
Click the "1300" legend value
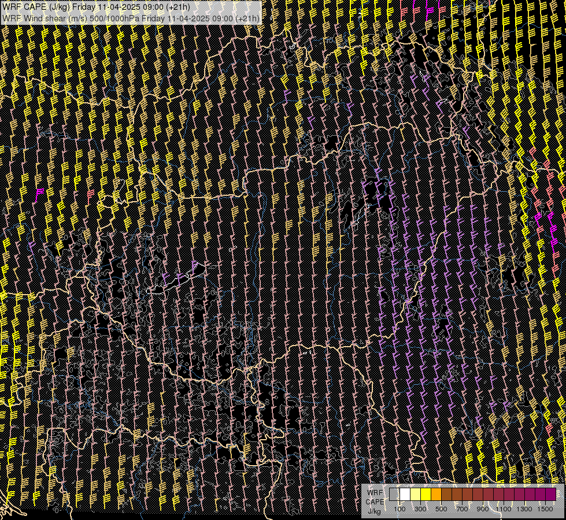[524, 509]
